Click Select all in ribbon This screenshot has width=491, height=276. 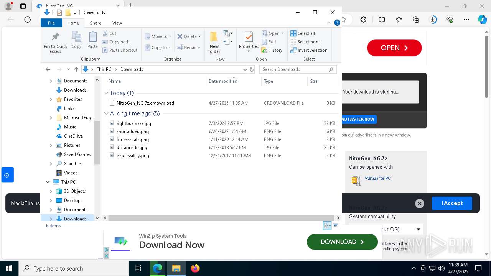[x=303, y=33]
